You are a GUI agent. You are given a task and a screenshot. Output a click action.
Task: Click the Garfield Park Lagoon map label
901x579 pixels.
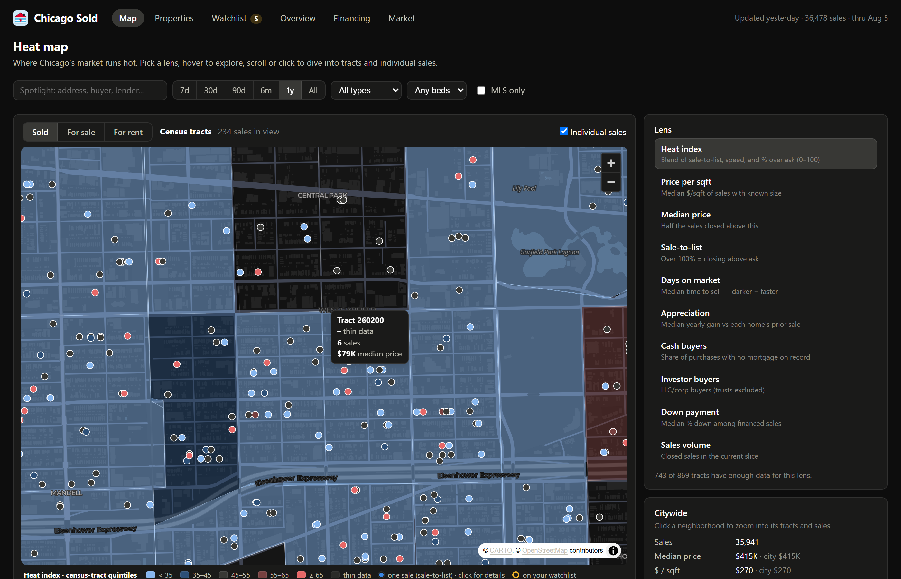click(x=549, y=252)
